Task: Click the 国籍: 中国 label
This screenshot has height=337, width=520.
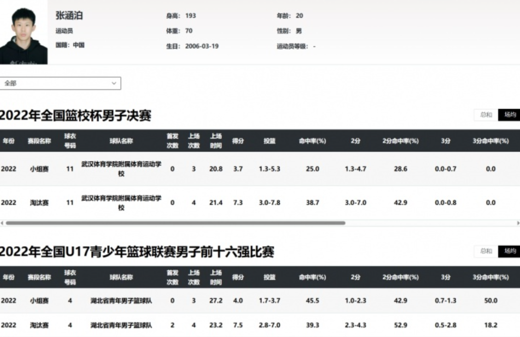Action: coord(70,45)
